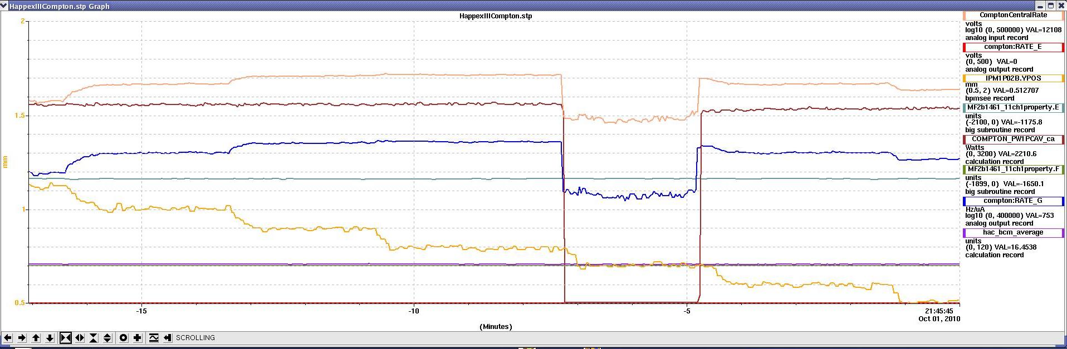Click the '-15' tick on the time axis
The height and width of the screenshot is (349, 1067).
(x=141, y=311)
